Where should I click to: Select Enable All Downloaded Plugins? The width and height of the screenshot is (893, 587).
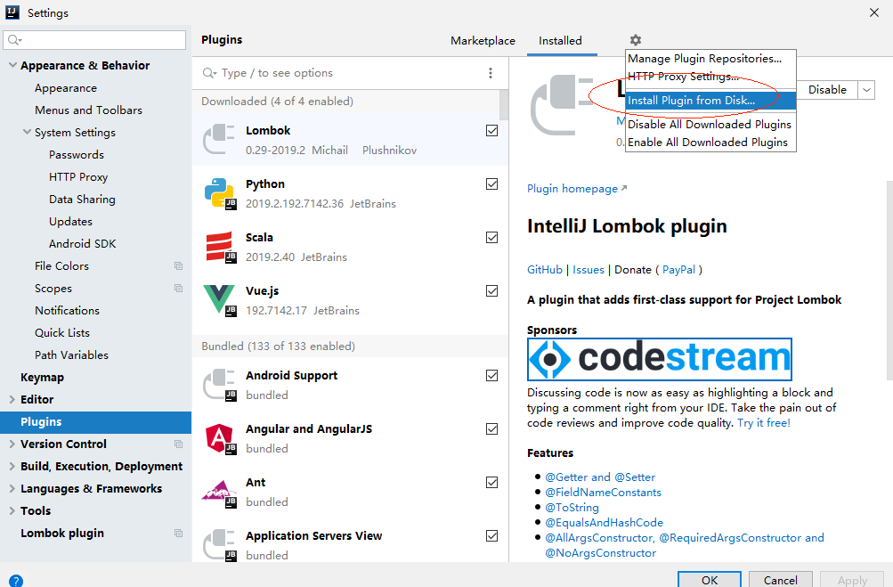tap(710, 142)
